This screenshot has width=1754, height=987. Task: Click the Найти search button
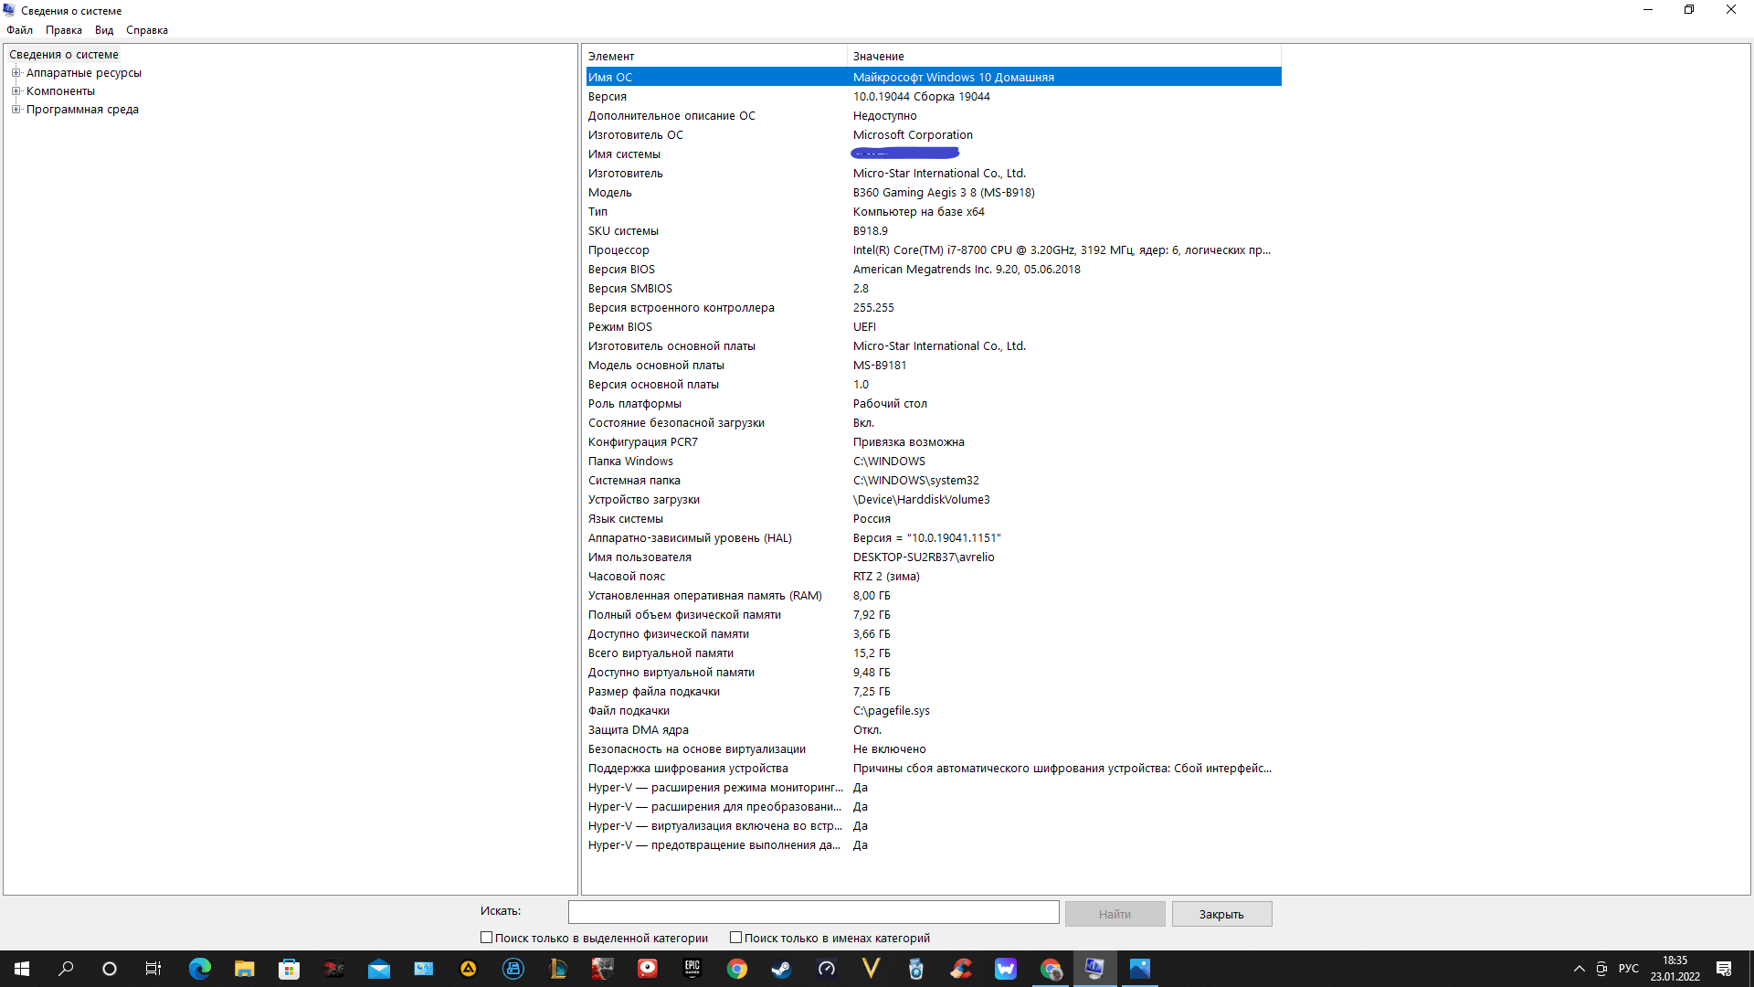[x=1115, y=914]
